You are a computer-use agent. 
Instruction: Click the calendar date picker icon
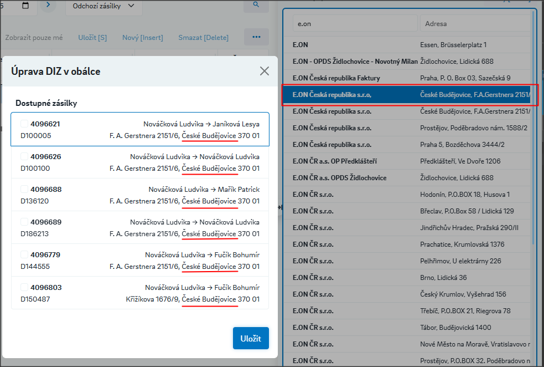25,6
